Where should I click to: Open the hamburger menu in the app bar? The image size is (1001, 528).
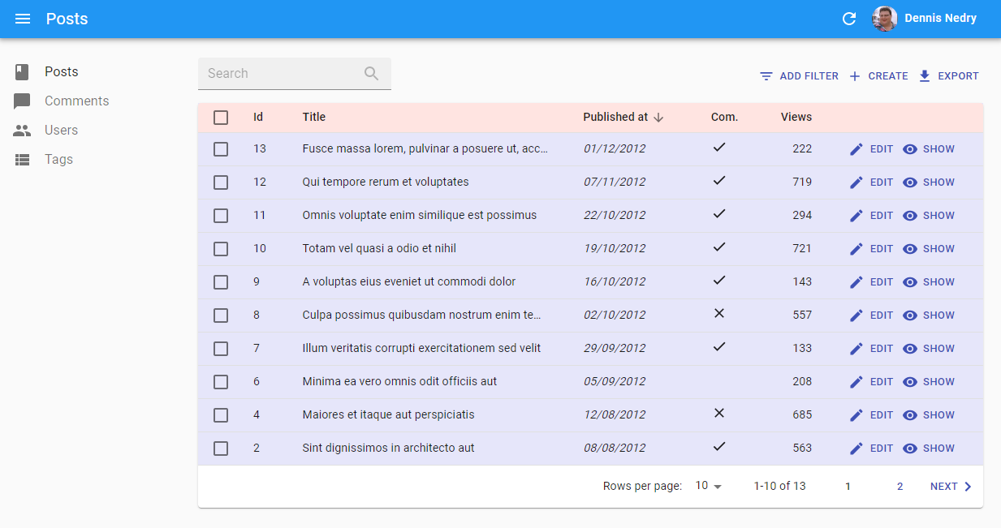[23, 19]
